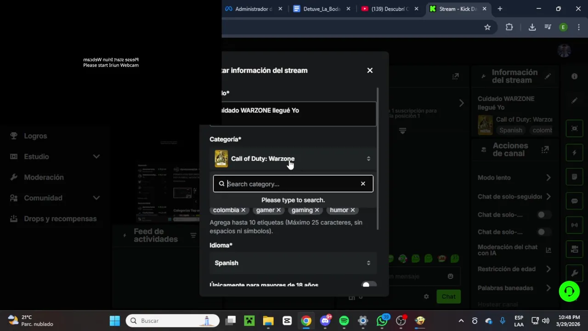Remove the humor tag
588x331 pixels.
click(x=352, y=210)
